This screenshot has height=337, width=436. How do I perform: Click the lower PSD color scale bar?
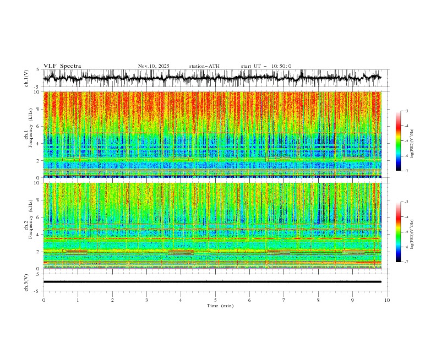(x=398, y=232)
